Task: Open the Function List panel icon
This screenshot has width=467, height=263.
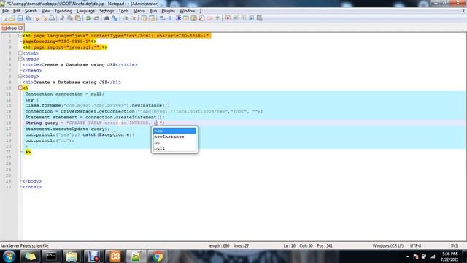Action: point(201,18)
